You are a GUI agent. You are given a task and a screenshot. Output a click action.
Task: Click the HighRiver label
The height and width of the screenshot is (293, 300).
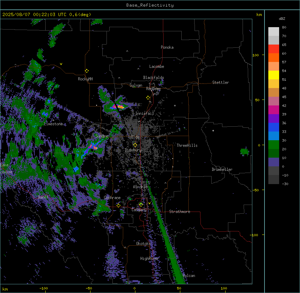point(149,259)
